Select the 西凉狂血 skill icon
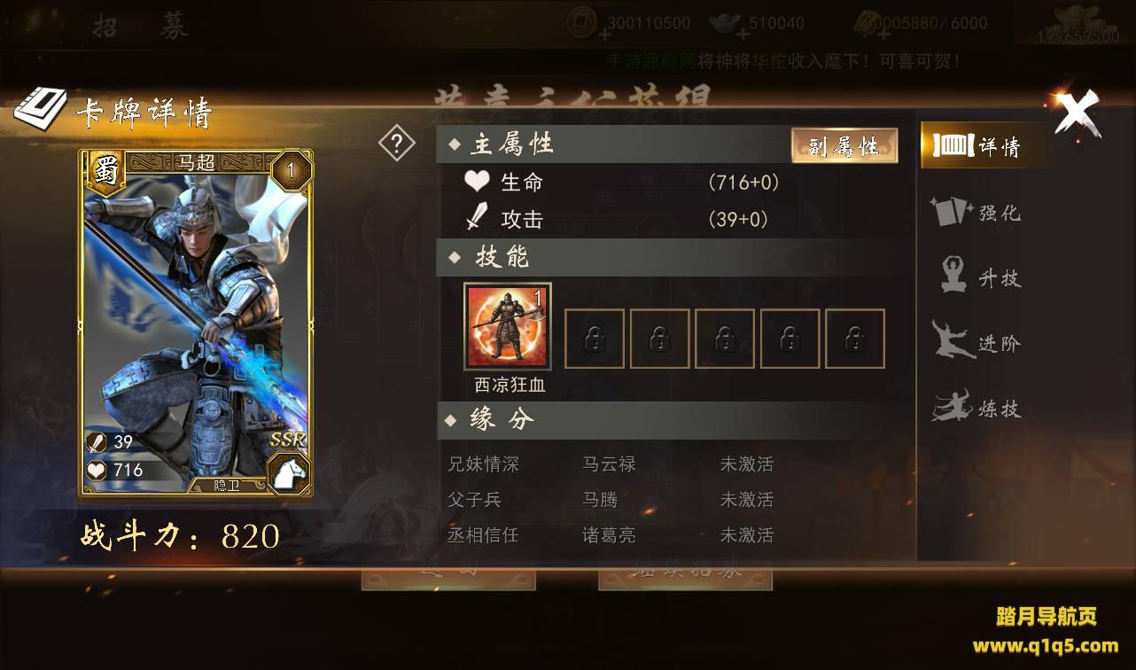Image resolution: width=1136 pixels, height=670 pixels. 508,326
